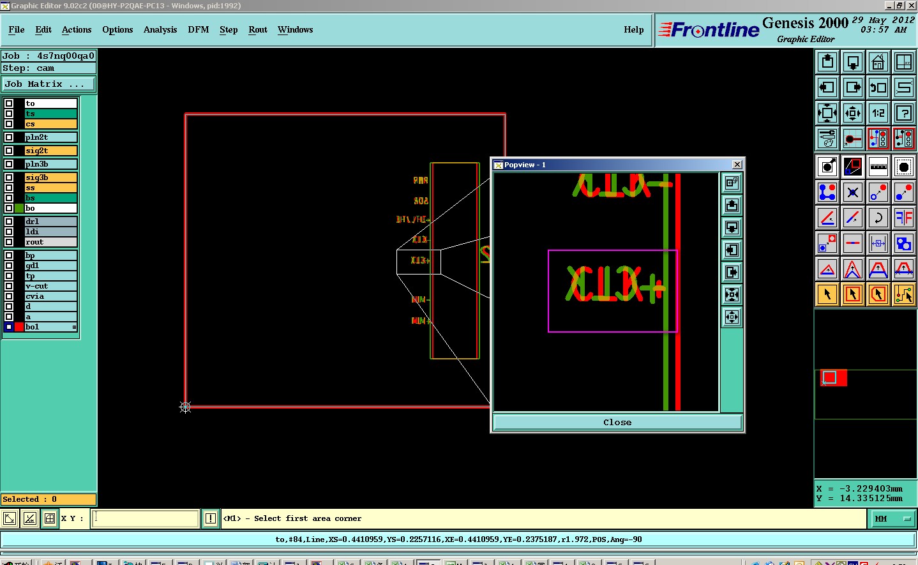Select the 'sig3b' layer name
Screen dimensions: 918x565
click(x=50, y=177)
